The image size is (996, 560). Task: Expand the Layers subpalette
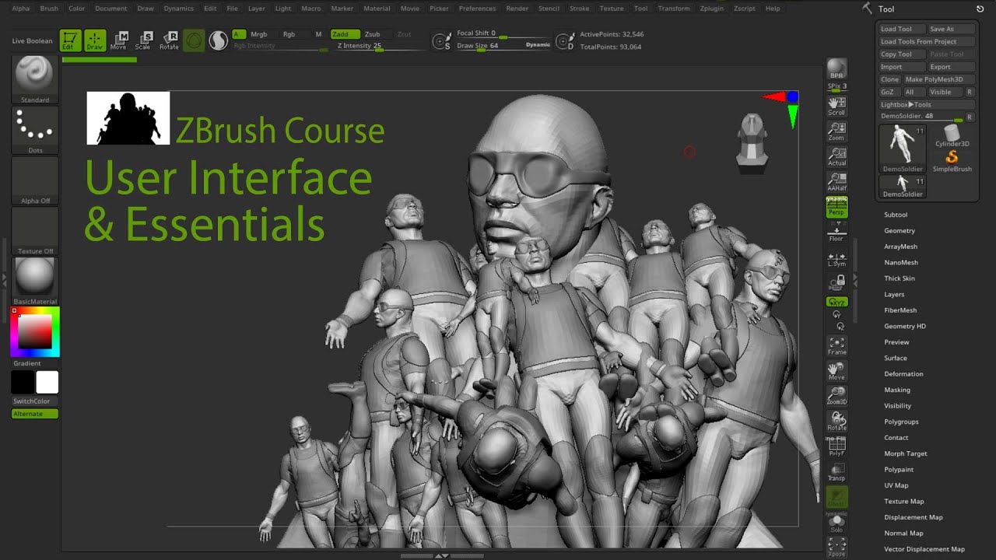(894, 295)
